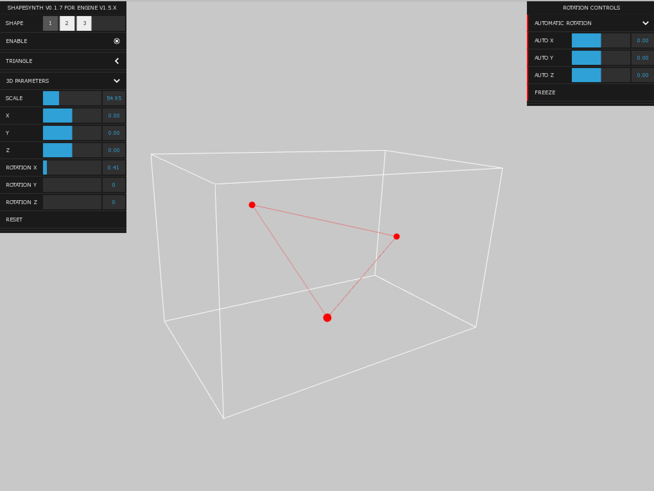654x491 pixels.
Task: Select shape 2 tab
Action: point(67,23)
